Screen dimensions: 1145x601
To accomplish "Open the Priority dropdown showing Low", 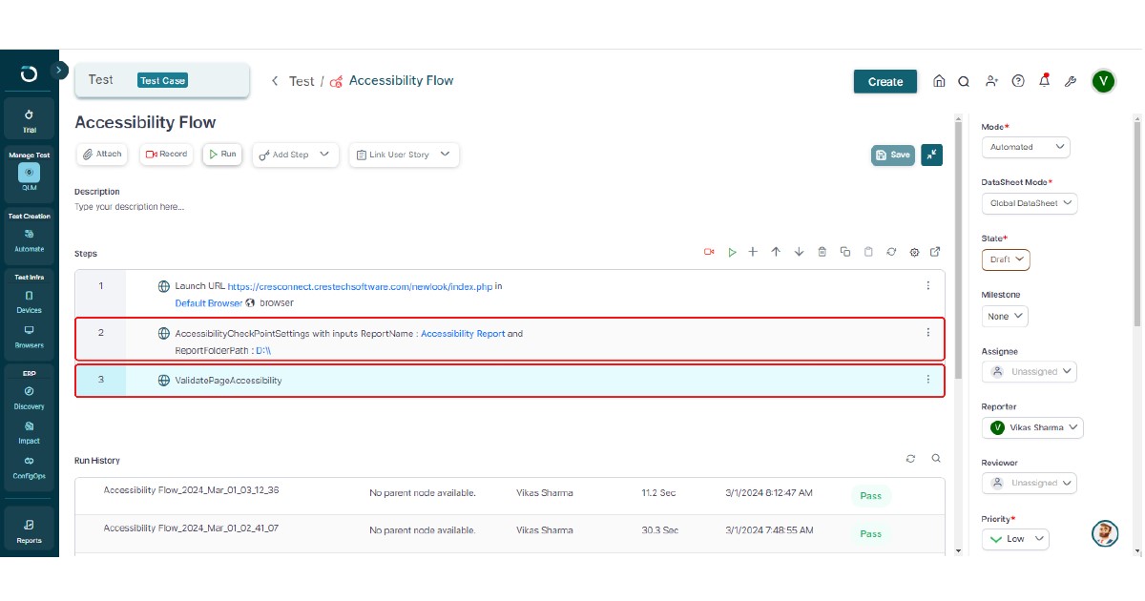I will point(1015,539).
